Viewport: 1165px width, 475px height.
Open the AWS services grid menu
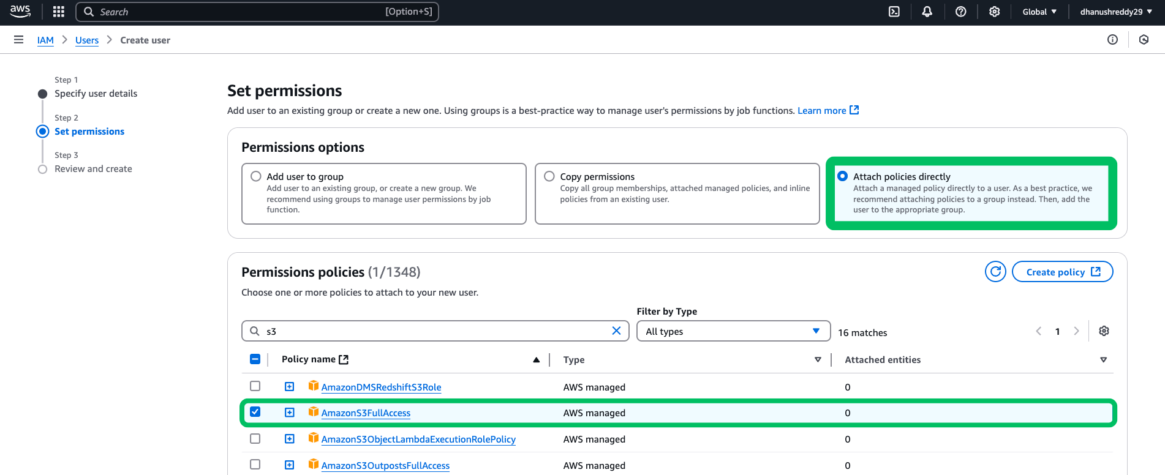(59, 12)
